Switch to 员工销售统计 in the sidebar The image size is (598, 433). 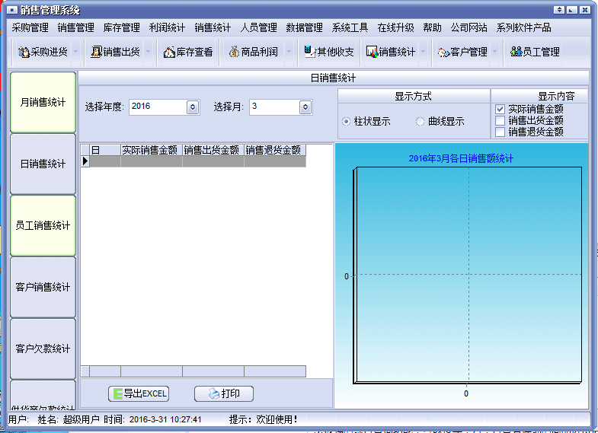coord(43,226)
